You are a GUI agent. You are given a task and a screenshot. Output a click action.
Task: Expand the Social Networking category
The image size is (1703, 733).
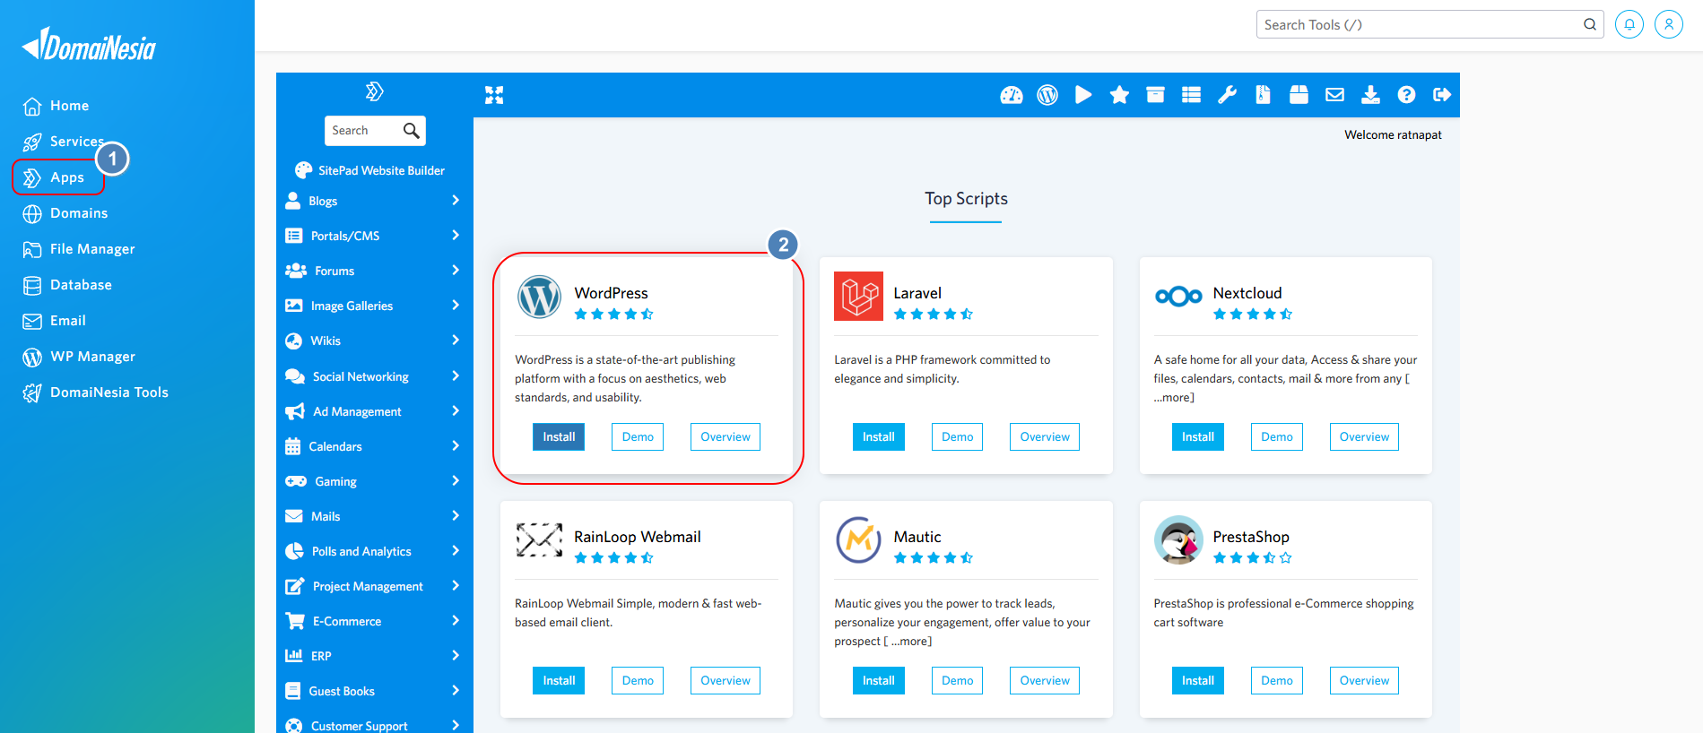point(375,376)
